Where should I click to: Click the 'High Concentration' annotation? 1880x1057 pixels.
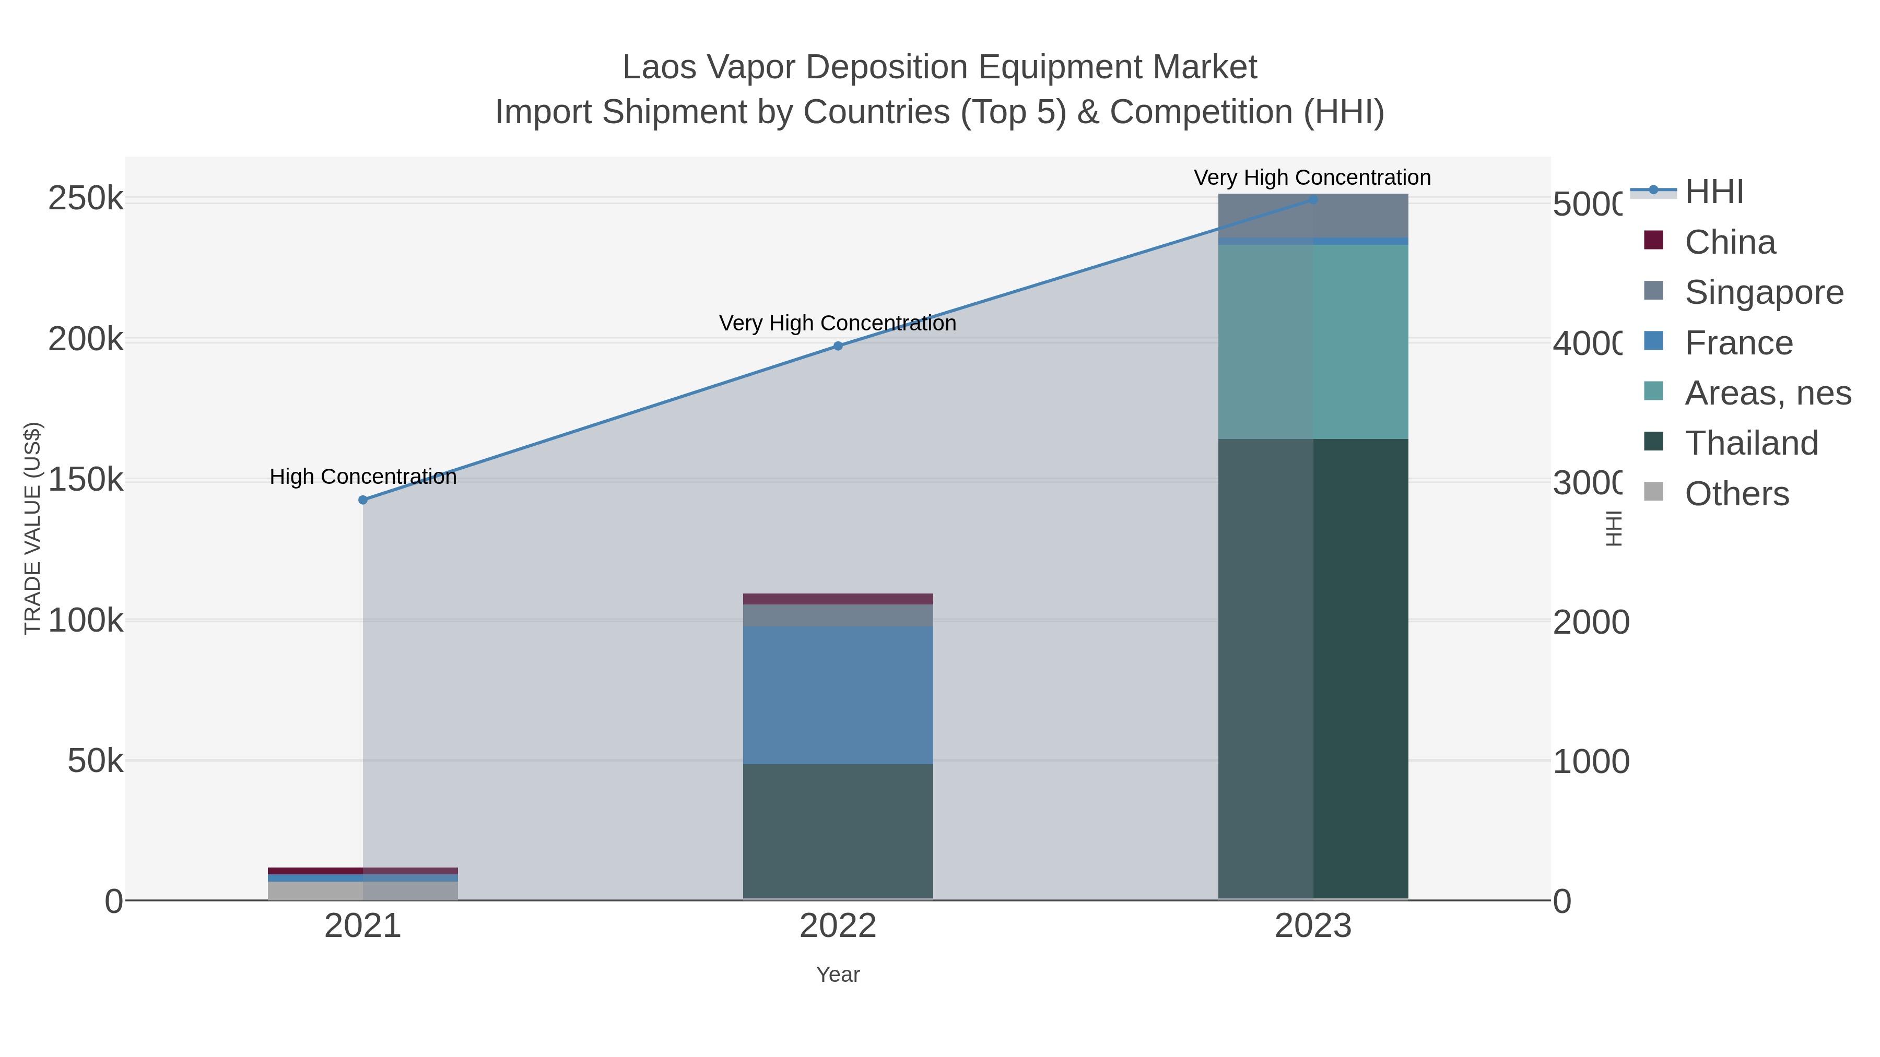click(x=363, y=477)
